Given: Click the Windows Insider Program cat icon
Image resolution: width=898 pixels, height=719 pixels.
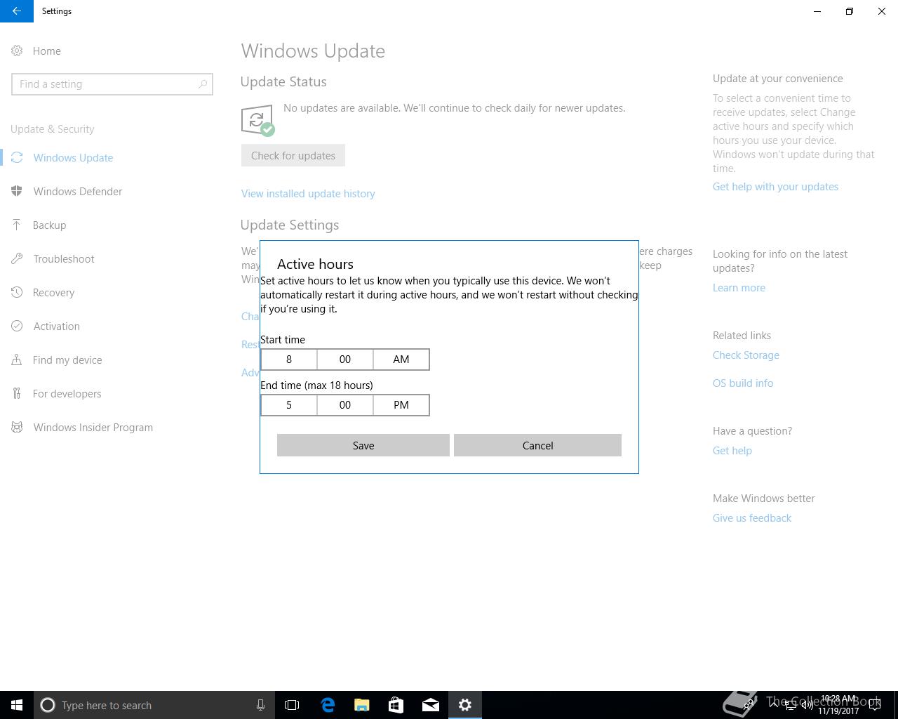Looking at the screenshot, I should (17, 427).
